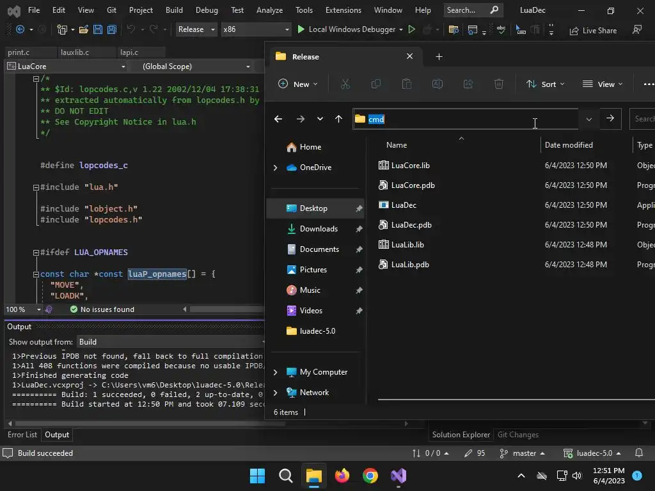Collapse the #ifdef LUA_OPNAMES code block

pos(36,253)
